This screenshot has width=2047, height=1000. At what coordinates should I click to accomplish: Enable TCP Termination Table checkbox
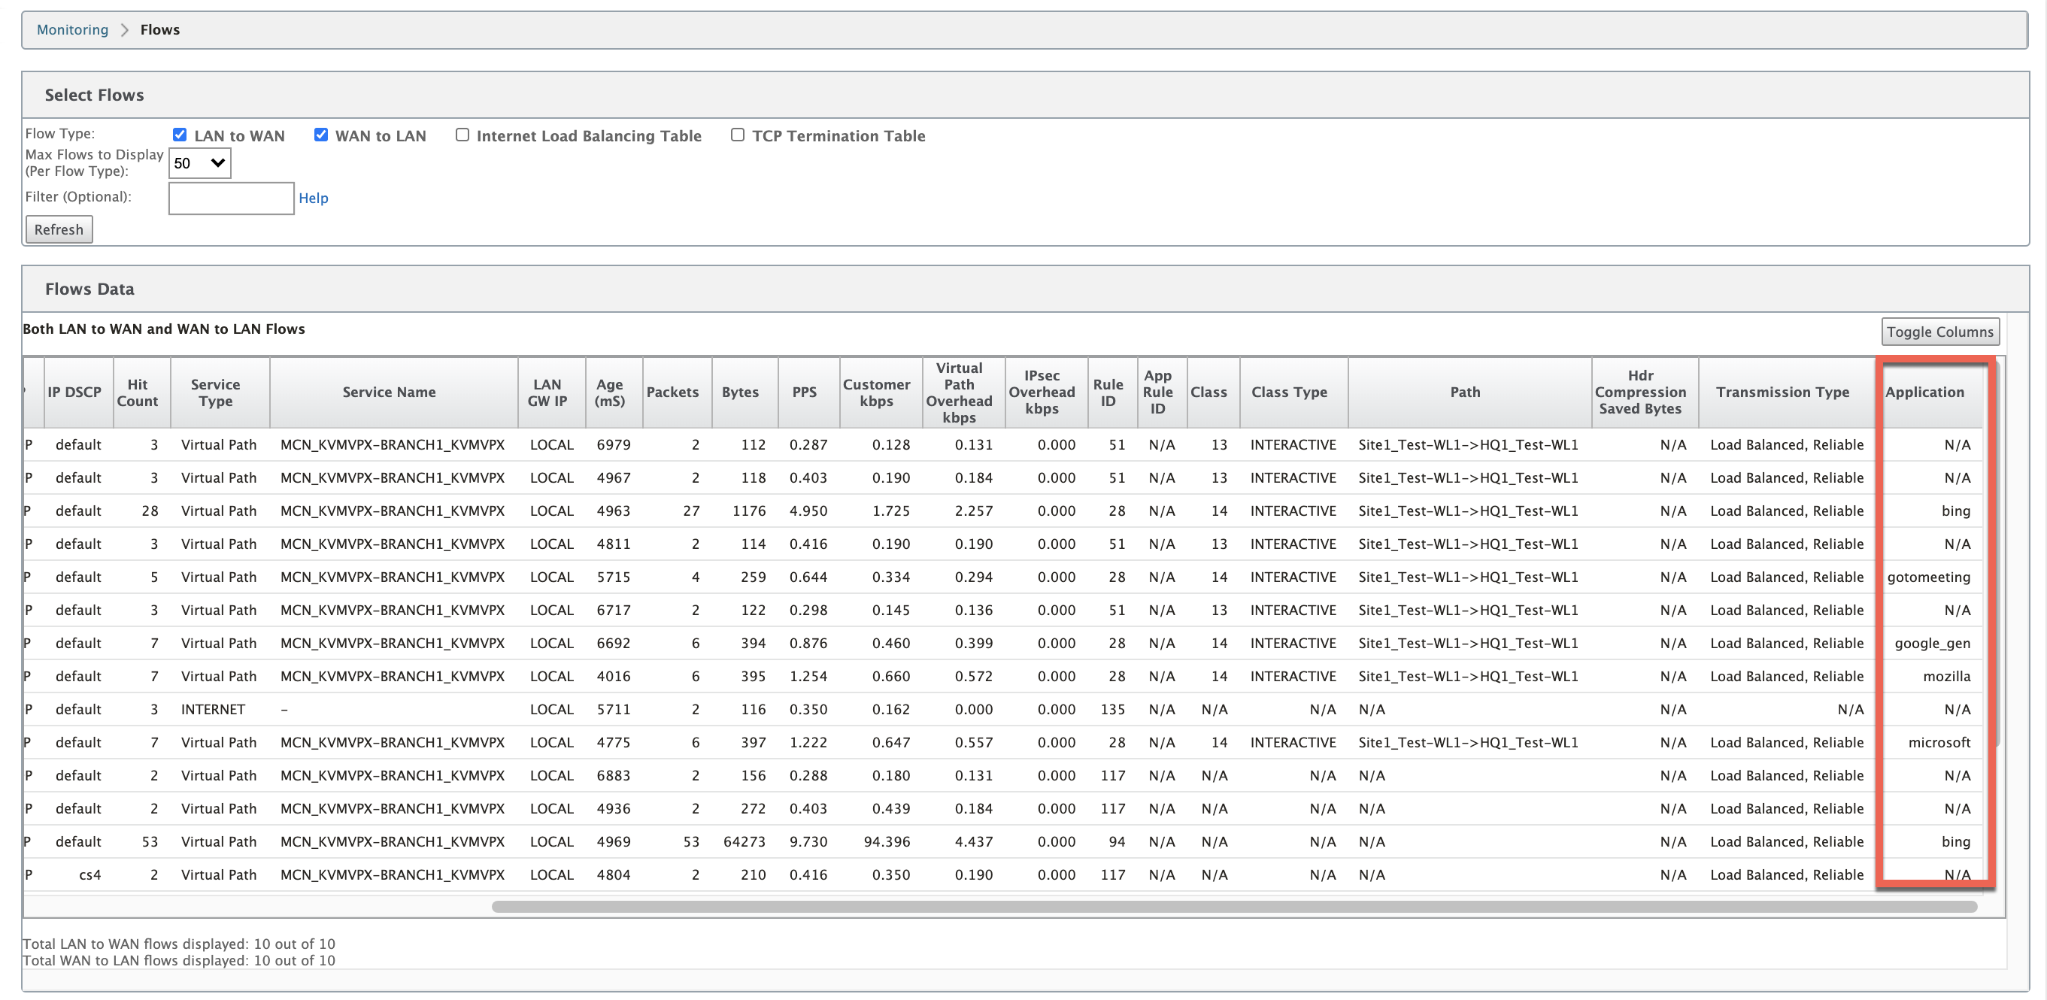click(x=738, y=135)
